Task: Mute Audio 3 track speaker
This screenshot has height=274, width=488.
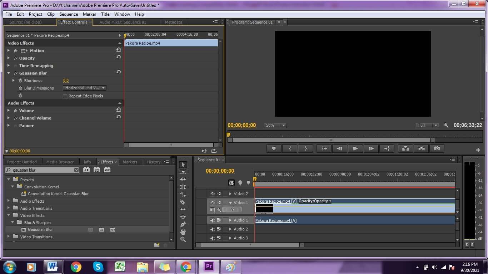Action: pos(212,238)
